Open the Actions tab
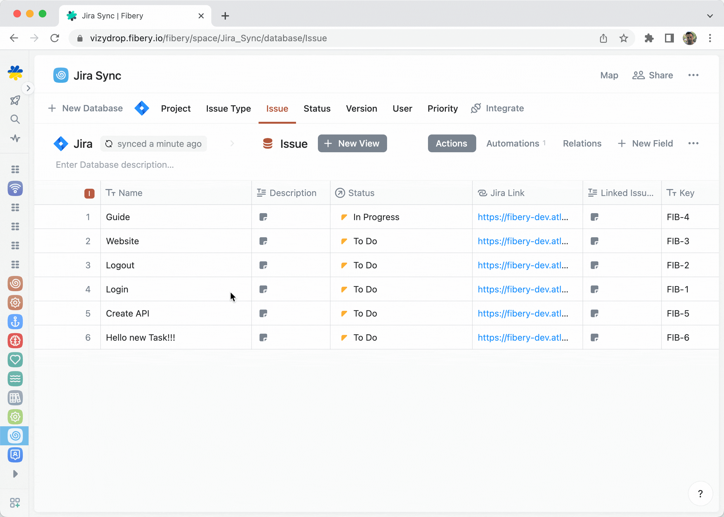The image size is (724, 517). [451, 144]
